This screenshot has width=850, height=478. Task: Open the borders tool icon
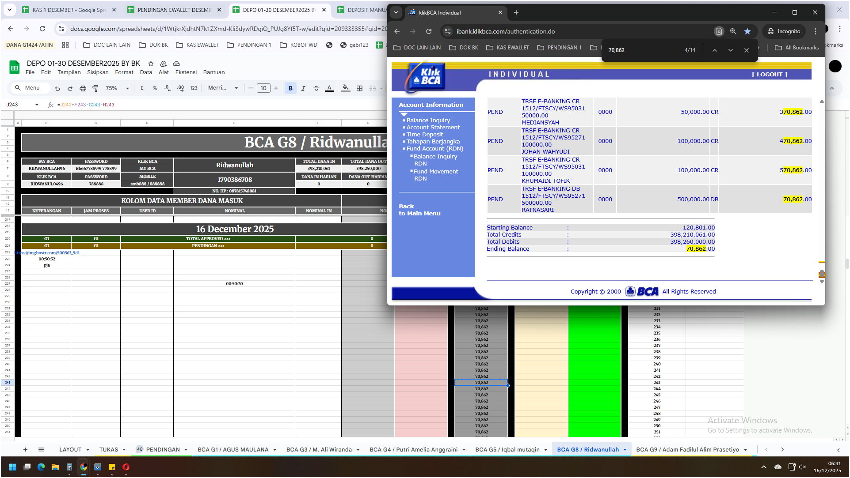(359, 88)
